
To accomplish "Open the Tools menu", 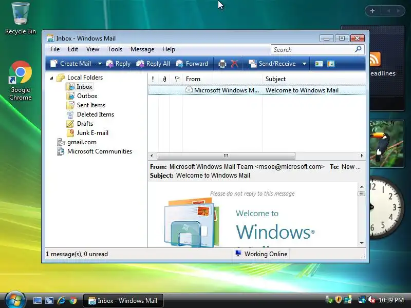I will pyautogui.click(x=115, y=49).
